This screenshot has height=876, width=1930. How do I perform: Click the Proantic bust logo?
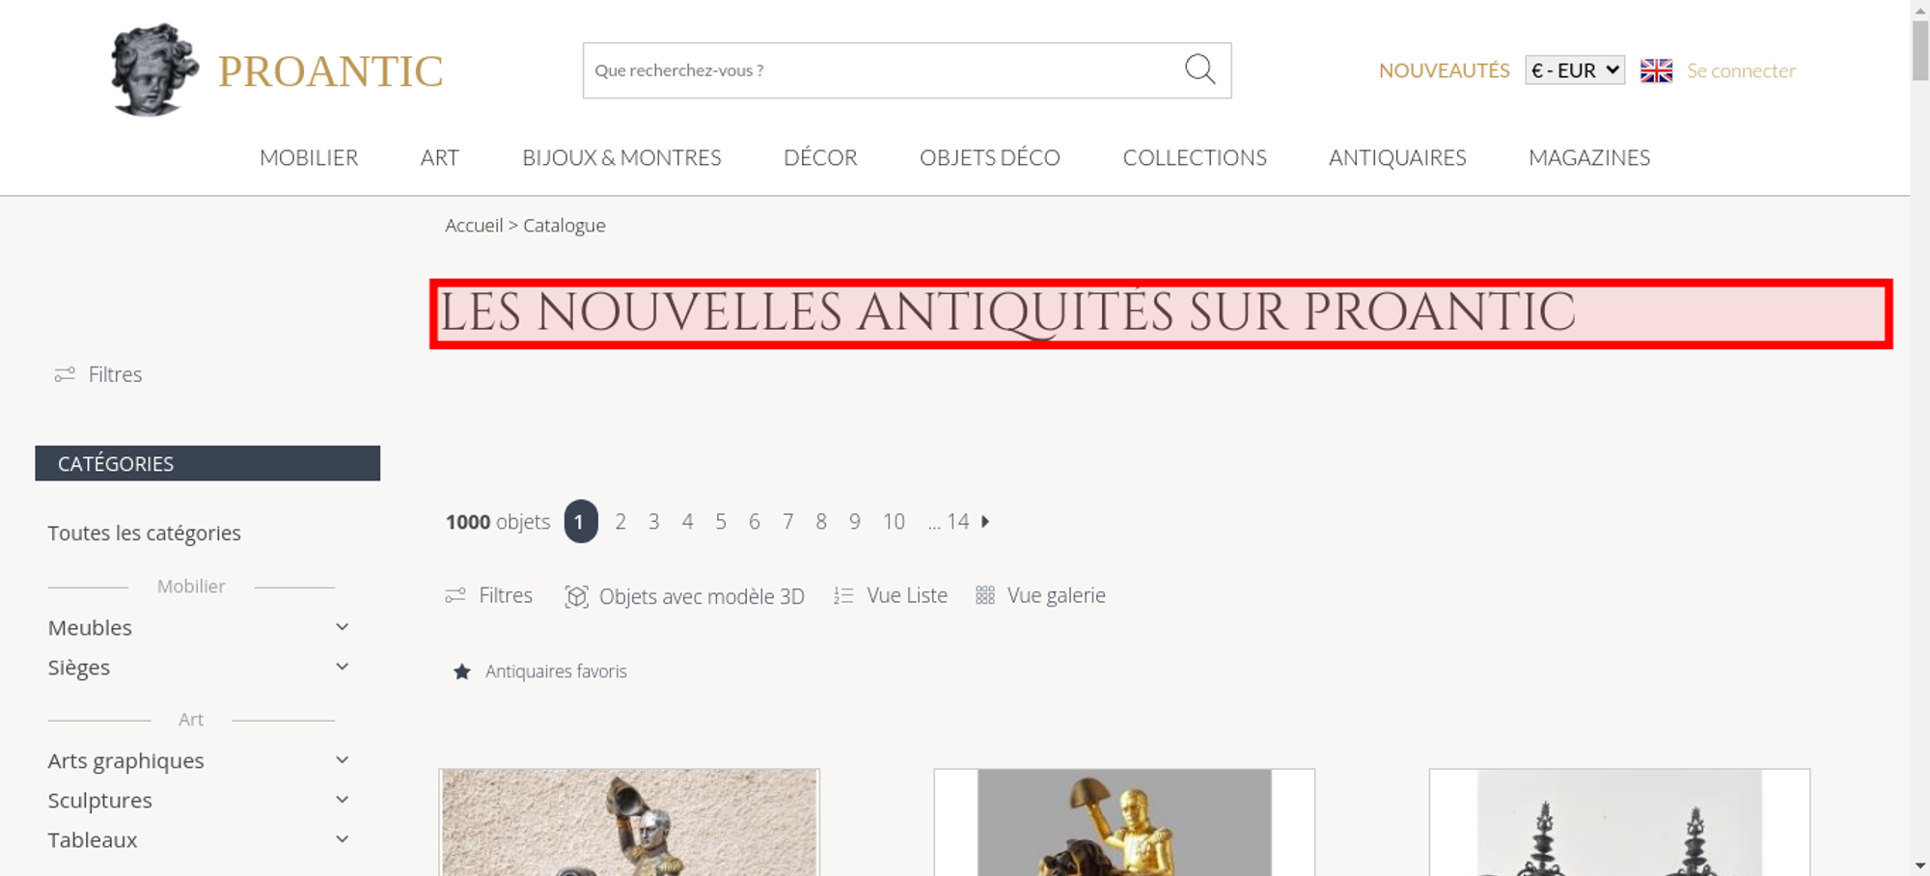[154, 70]
